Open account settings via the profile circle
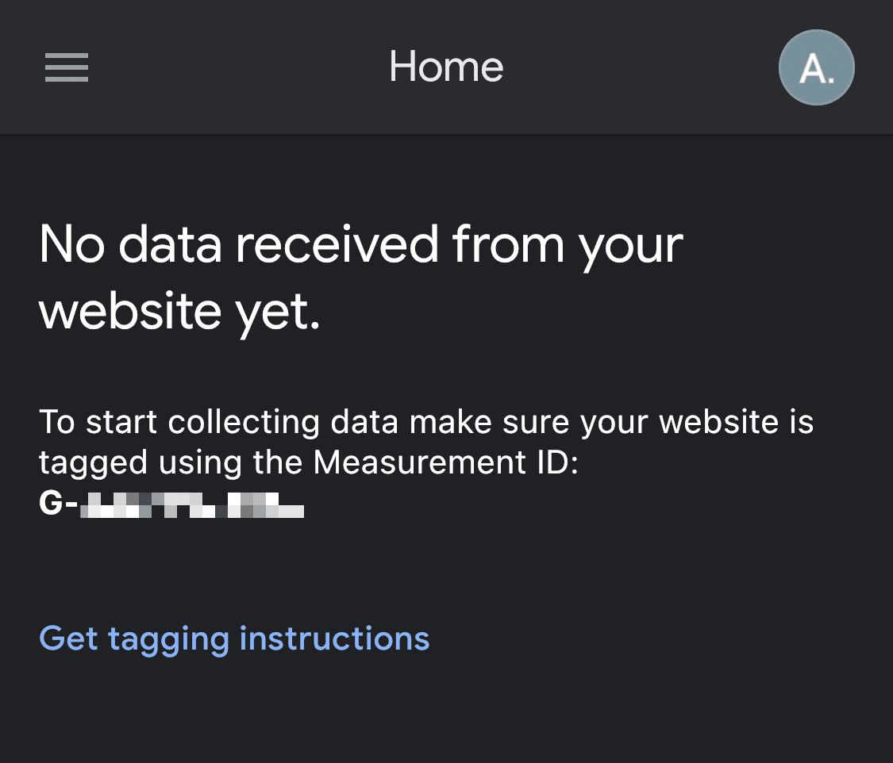This screenshot has width=893, height=763. (x=816, y=67)
